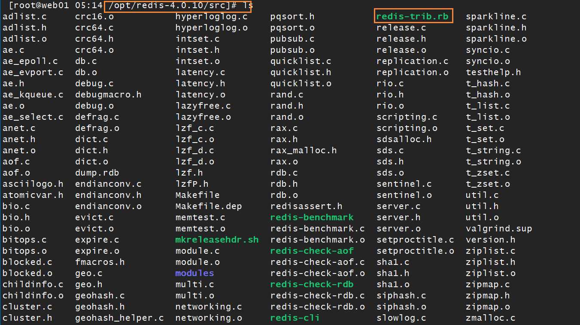Select quicklist.c file name

click(x=301, y=61)
